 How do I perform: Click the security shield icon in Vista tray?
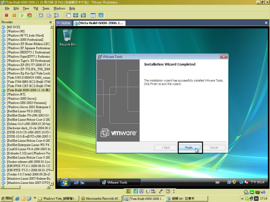pyautogui.click(x=234, y=182)
